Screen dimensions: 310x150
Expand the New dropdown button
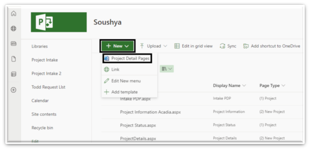click(117, 46)
